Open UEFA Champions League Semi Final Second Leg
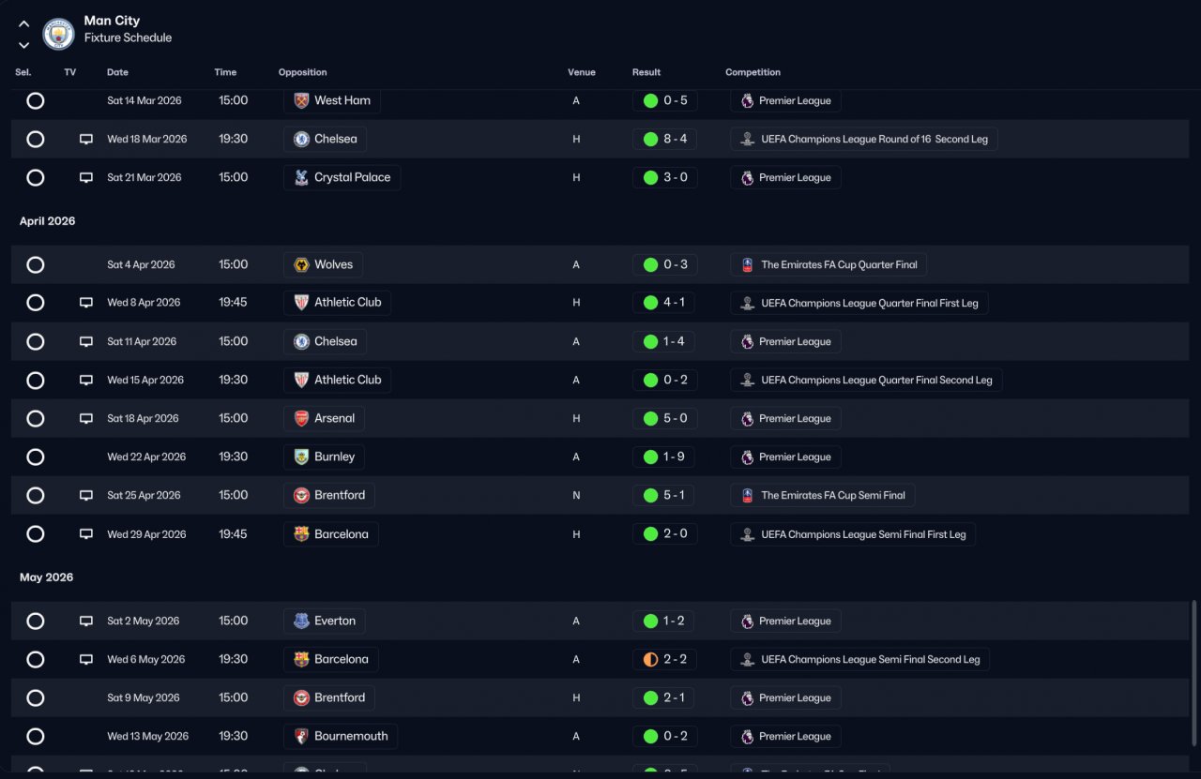The height and width of the screenshot is (779, 1201). (x=859, y=659)
